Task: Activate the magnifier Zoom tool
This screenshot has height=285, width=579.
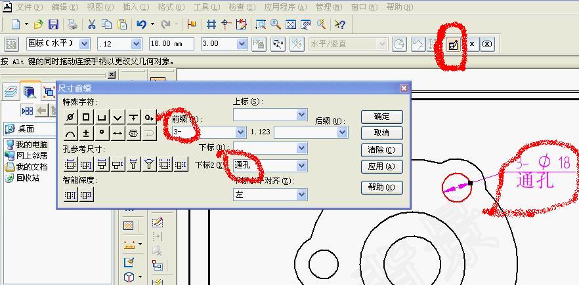Action: 276,24
